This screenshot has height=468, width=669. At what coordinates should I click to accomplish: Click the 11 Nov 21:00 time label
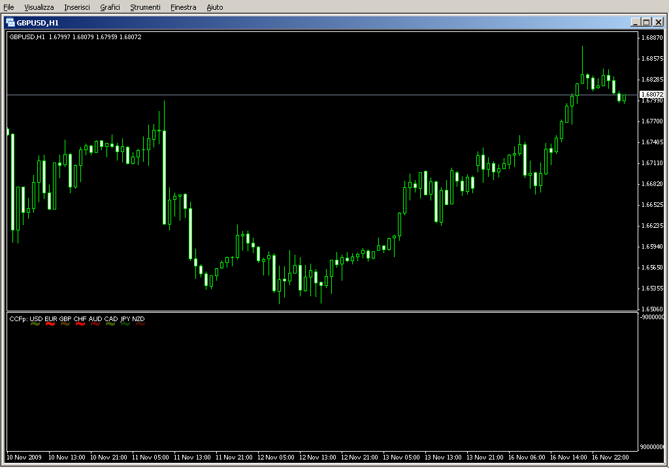pos(234,458)
